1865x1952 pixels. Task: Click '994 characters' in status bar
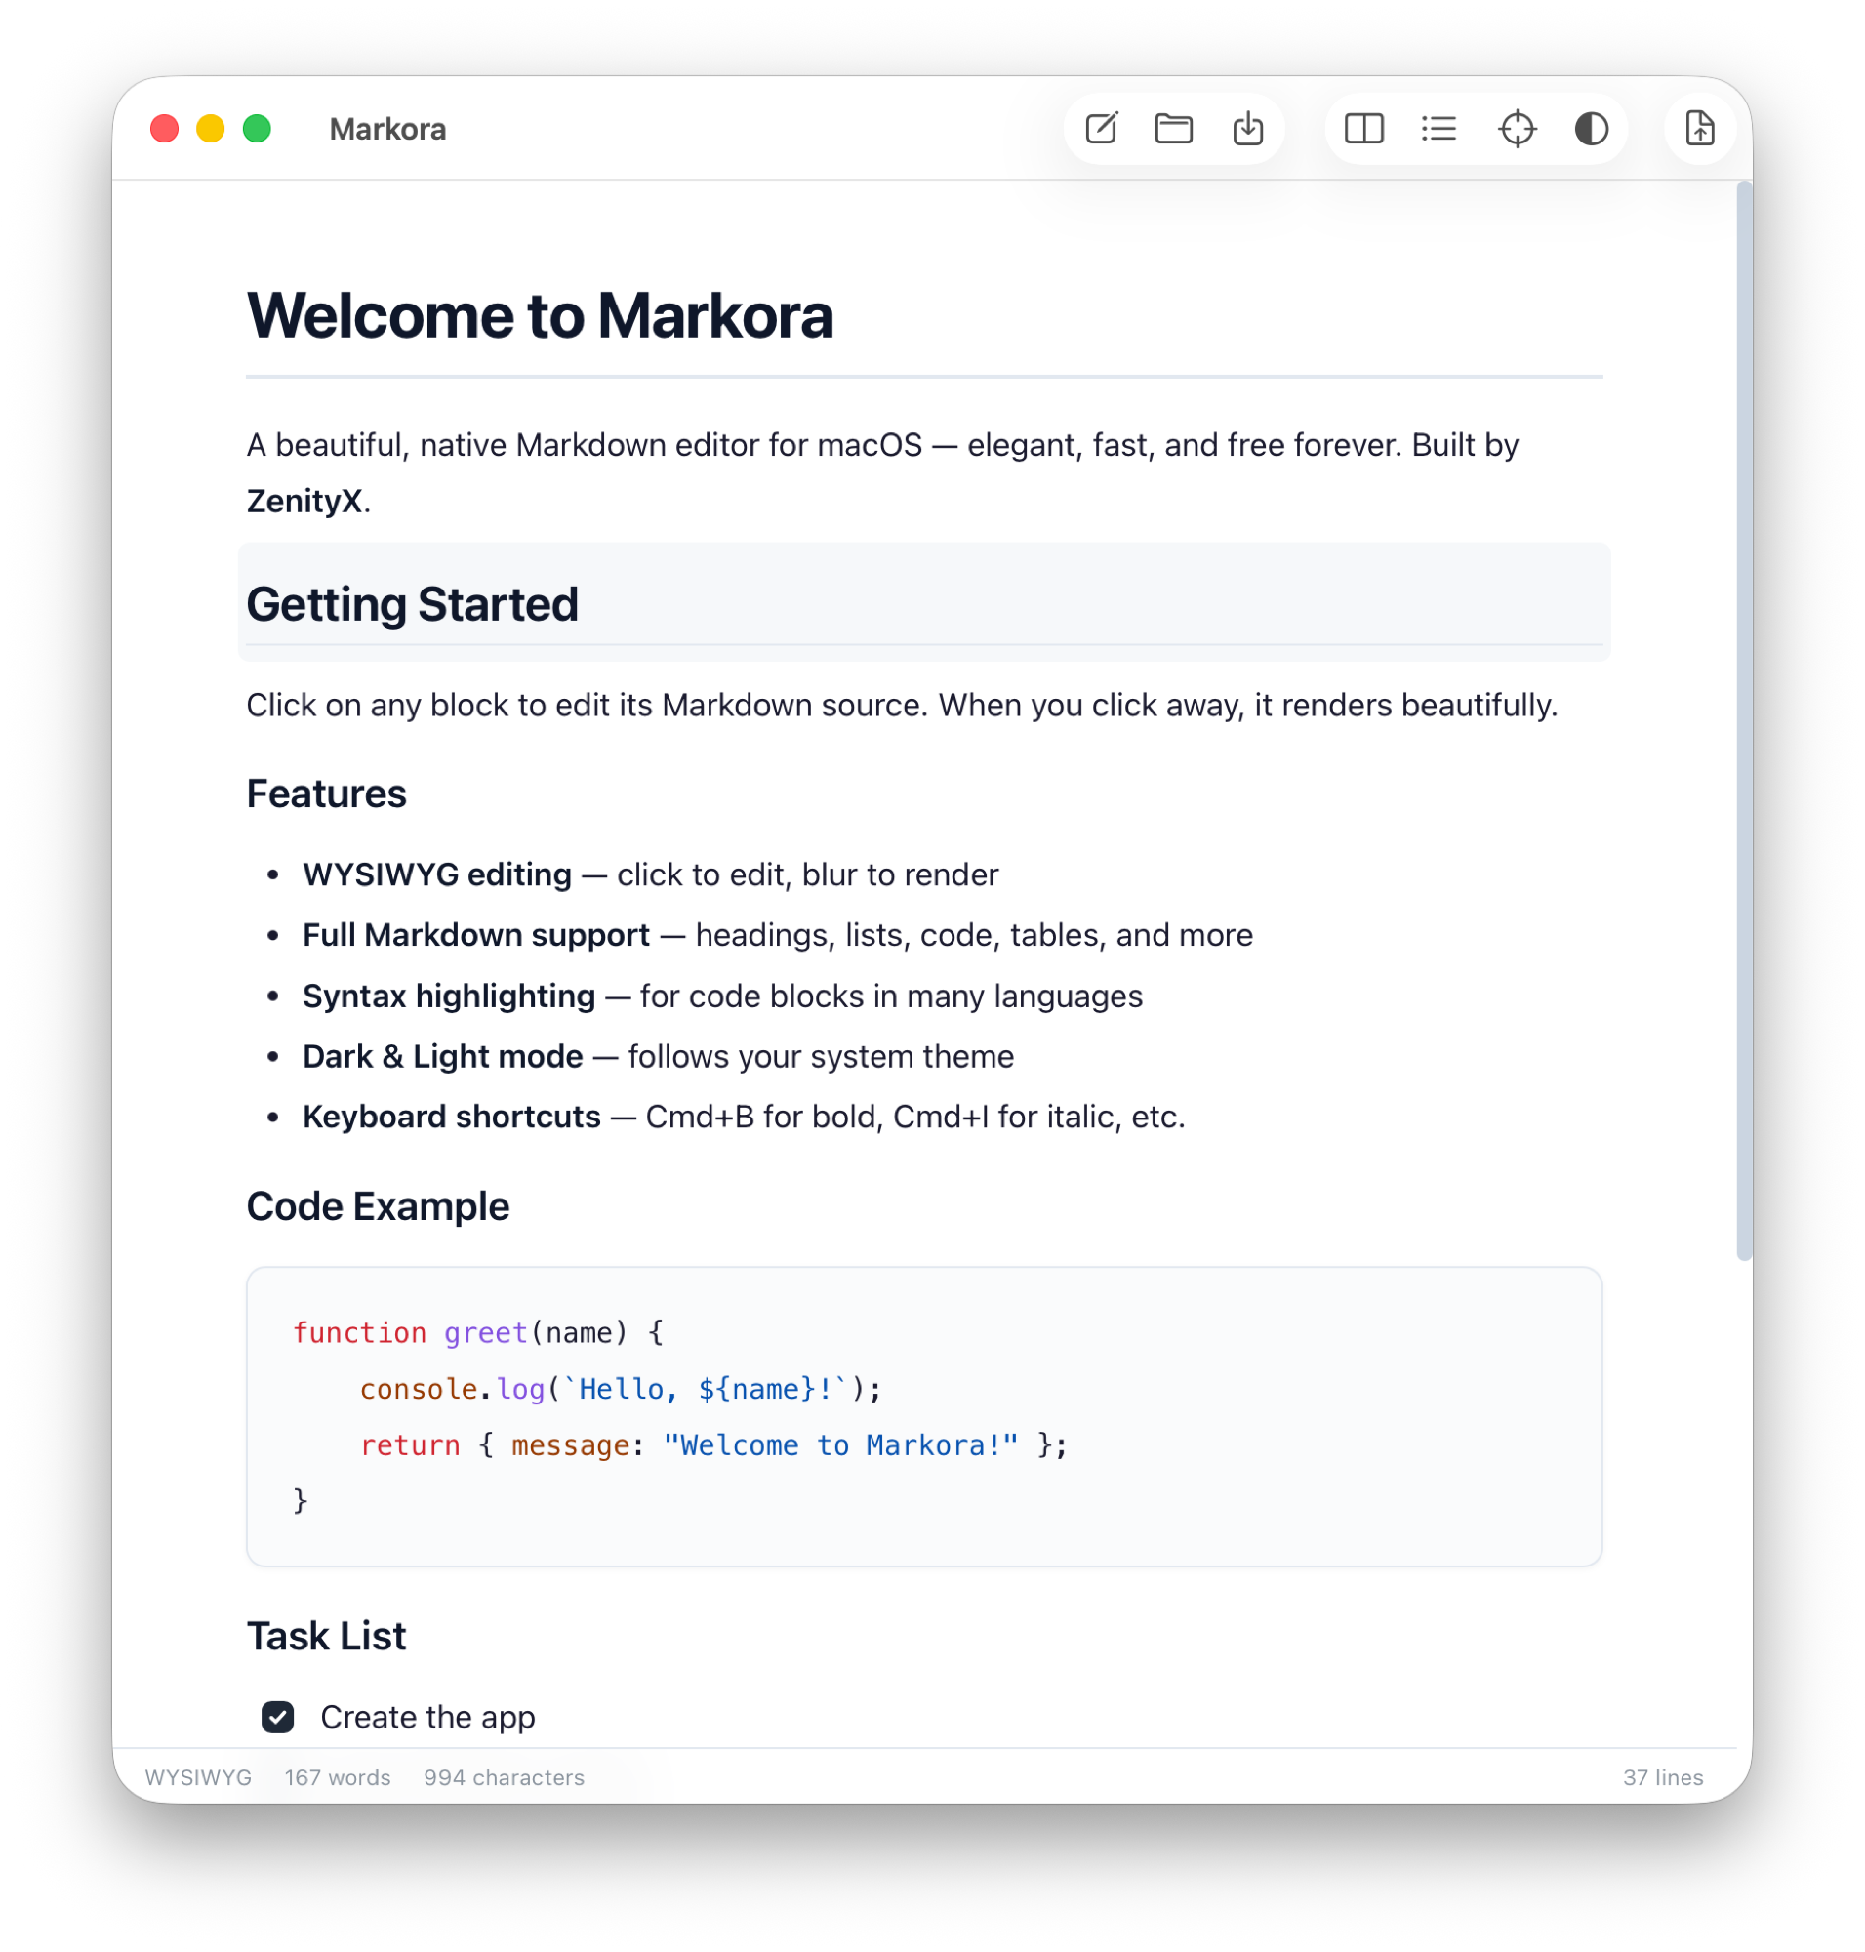click(x=504, y=1778)
